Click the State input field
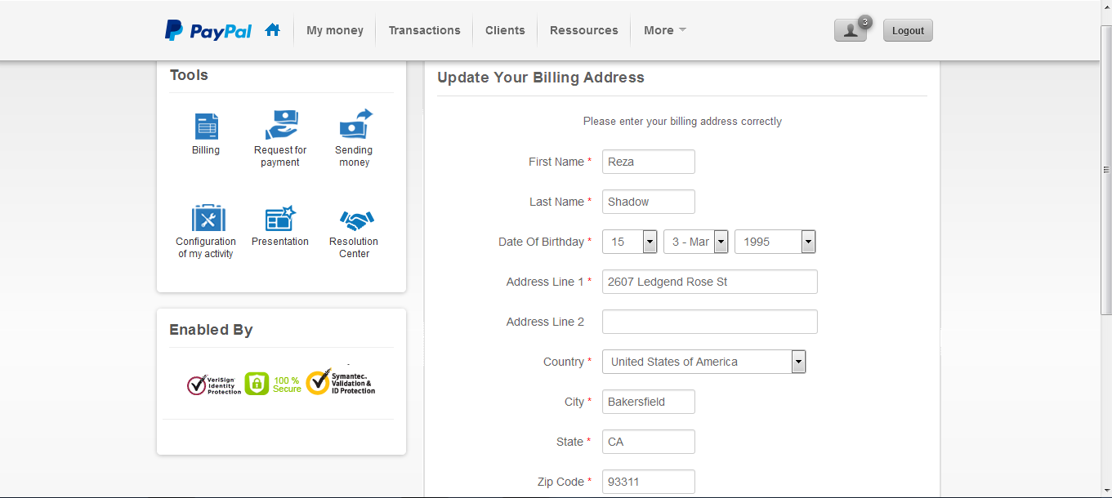The width and height of the screenshot is (1112, 498). tap(649, 442)
